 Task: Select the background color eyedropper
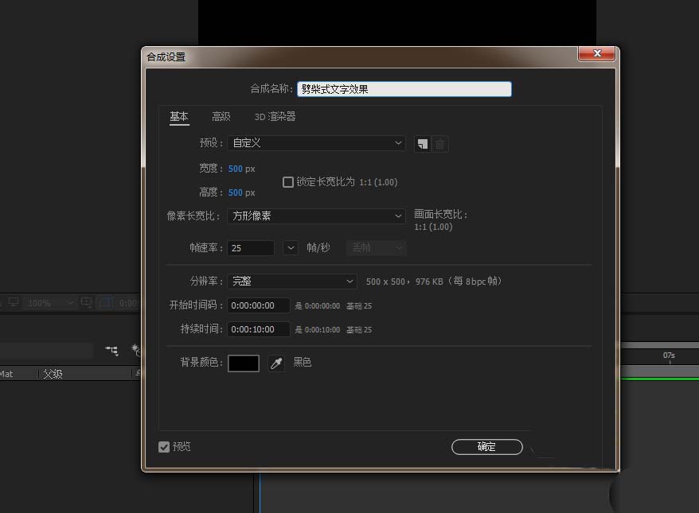pos(276,363)
